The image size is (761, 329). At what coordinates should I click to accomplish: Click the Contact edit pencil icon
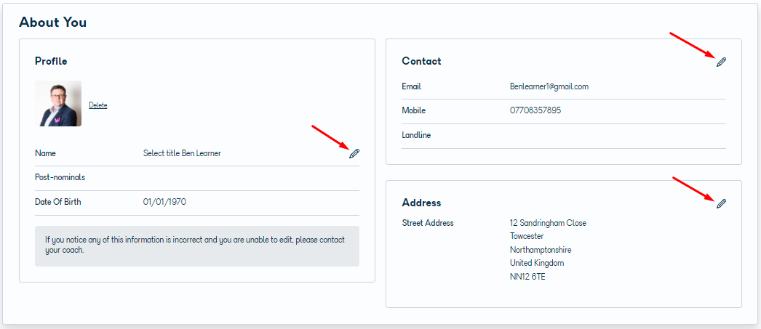[x=721, y=62]
